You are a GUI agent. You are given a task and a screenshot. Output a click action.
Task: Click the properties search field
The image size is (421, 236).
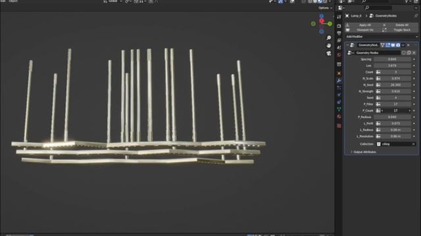click(x=378, y=8)
